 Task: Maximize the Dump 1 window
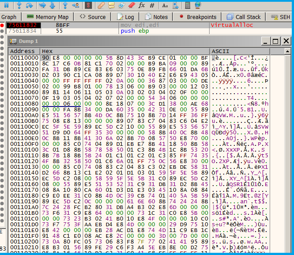[275, 41]
